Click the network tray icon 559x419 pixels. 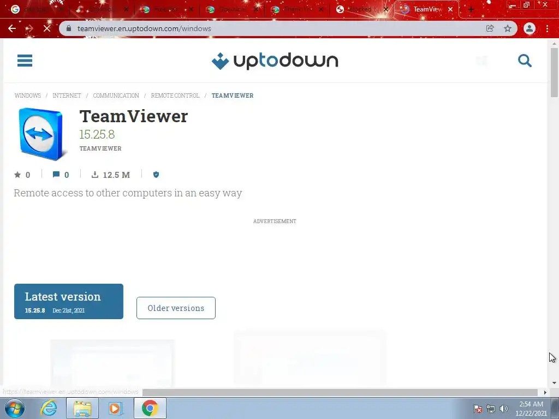(491, 409)
